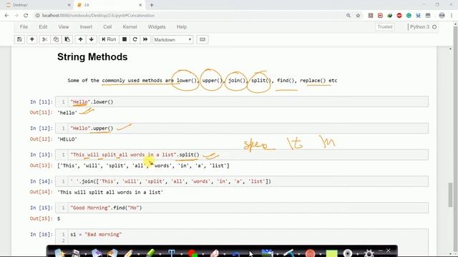The height and width of the screenshot is (257, 458).
Task: Open a new browser tab
Action: click(152, 5)
